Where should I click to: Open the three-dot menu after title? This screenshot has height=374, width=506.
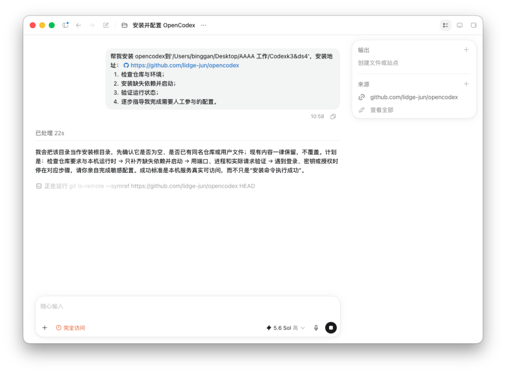click(x=203, y=25)
